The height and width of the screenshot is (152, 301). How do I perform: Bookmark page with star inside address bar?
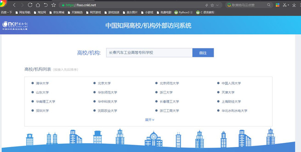tap(212, 5)
